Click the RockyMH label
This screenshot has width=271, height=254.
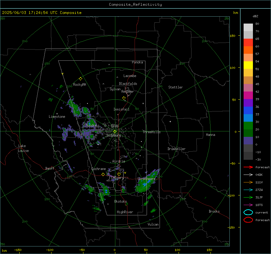(x=79, y=85)
